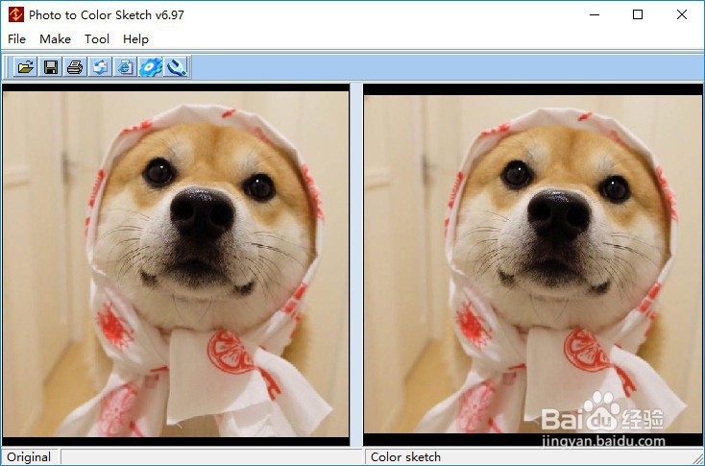The image size is (705, 466).
Task: Click the 'Photo to Color Sketch v6.97' title
Action: point(107,14)
